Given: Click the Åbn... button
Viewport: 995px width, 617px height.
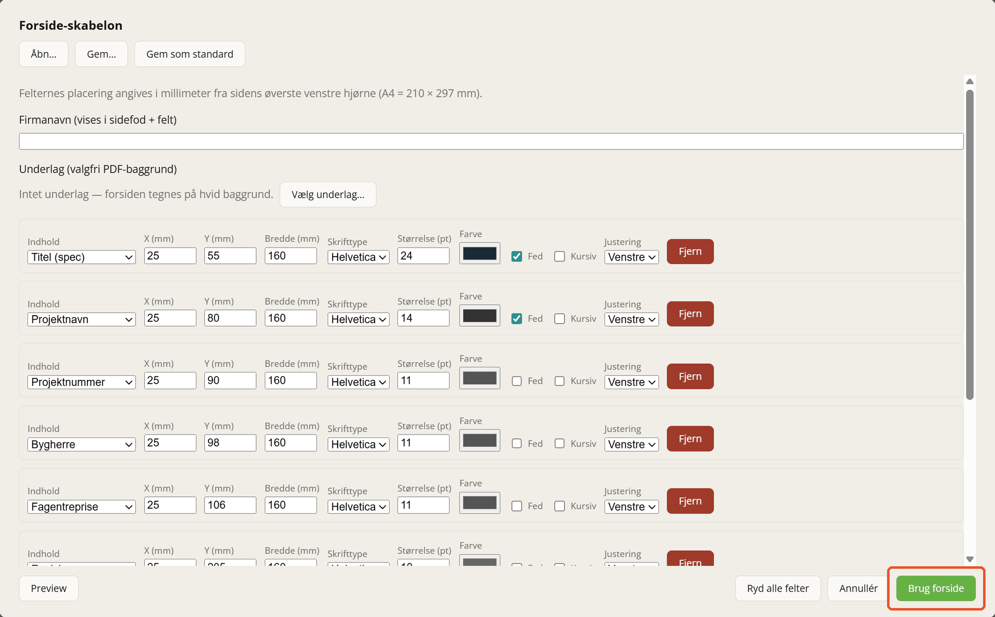Looking at the screenshot, I should pyautogui.click(x=44, y=54).
